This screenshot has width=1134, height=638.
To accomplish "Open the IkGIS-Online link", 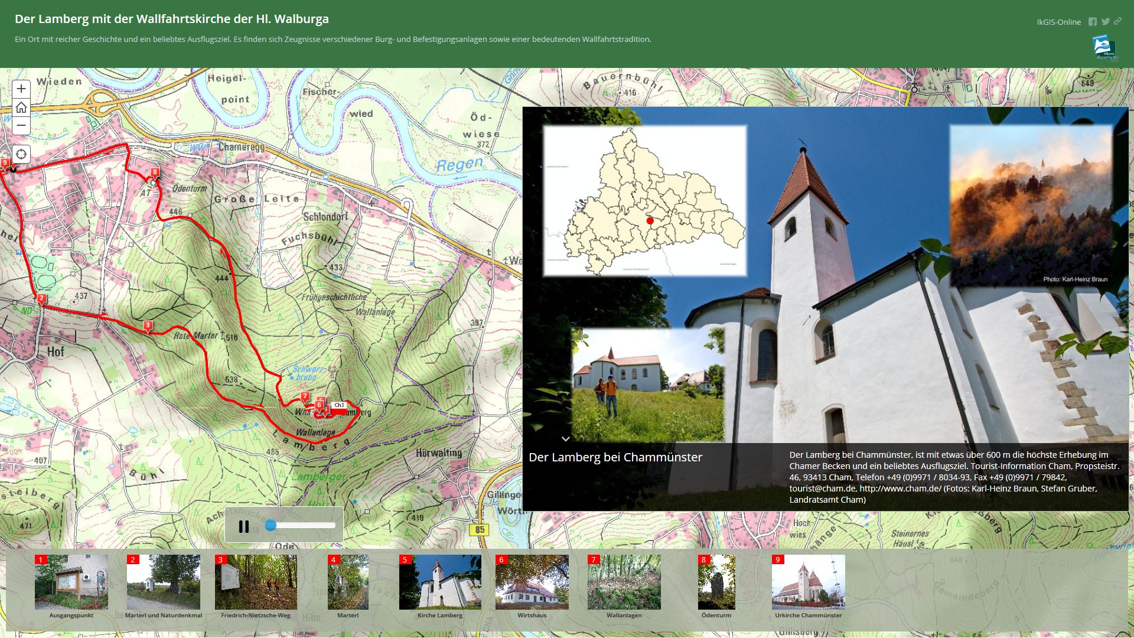I will click(1058, 22).
